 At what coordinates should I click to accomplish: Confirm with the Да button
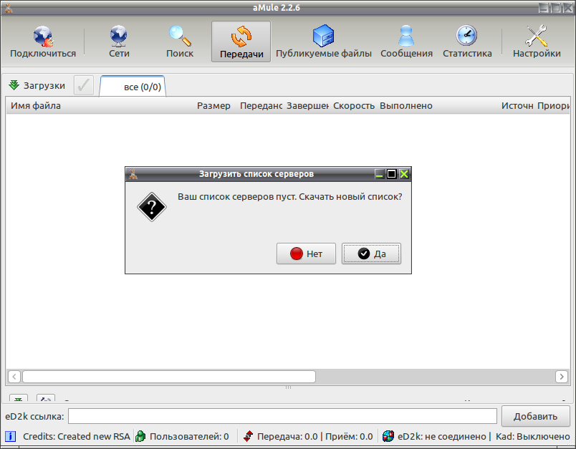coord(371,254)
